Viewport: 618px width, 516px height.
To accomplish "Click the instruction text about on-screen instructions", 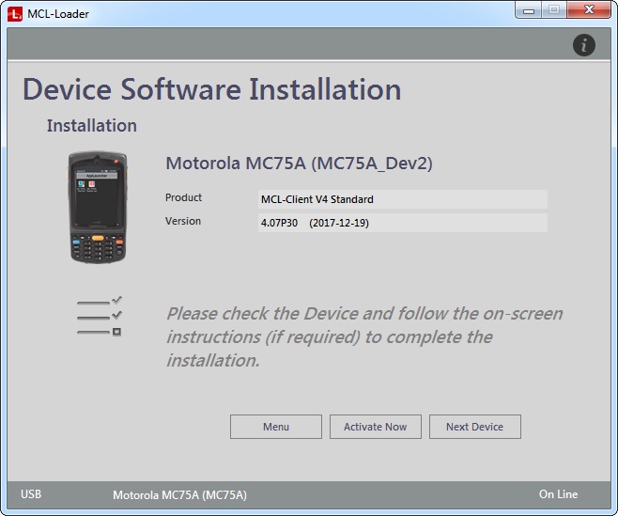I will (364, 336).
